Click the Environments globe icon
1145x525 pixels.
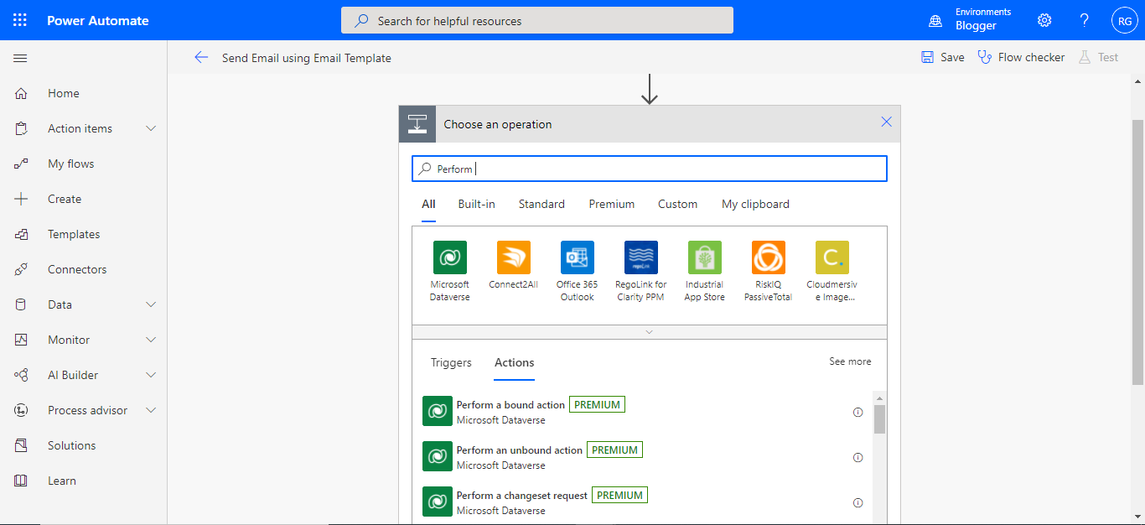coord(935,20)
